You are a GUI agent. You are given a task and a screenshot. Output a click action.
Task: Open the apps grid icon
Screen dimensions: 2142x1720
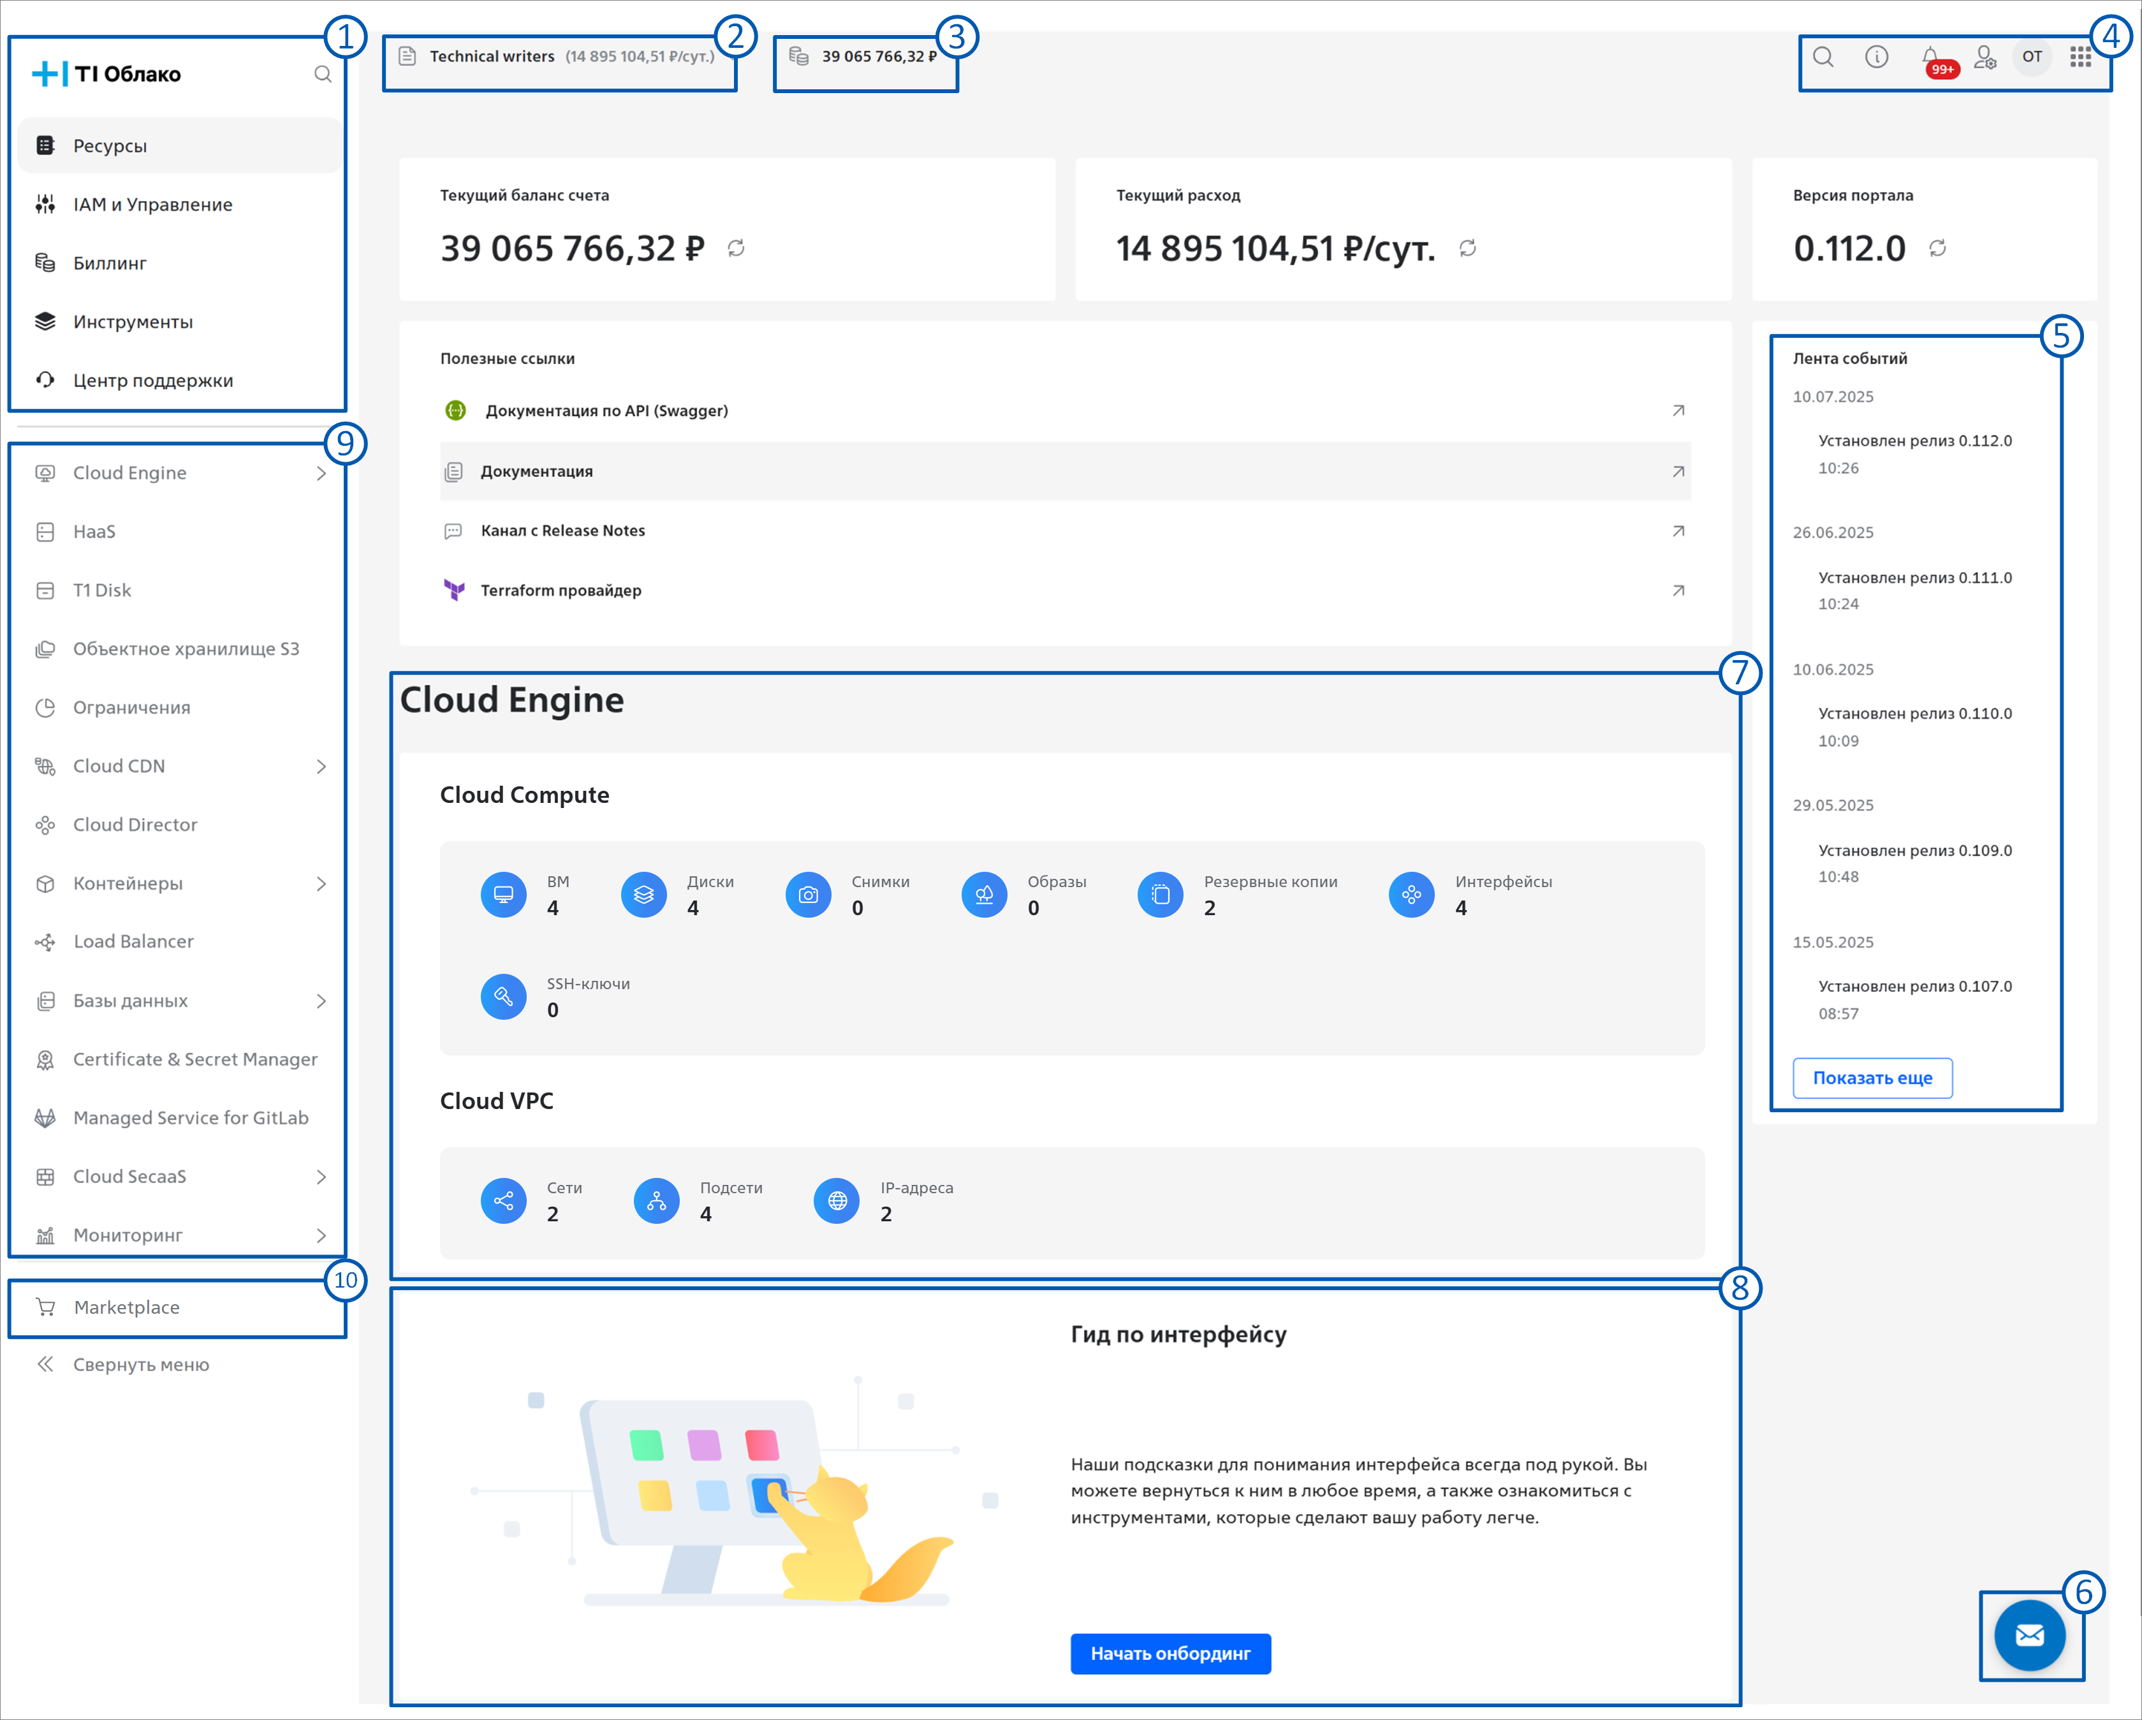(x=2080, y=57)
